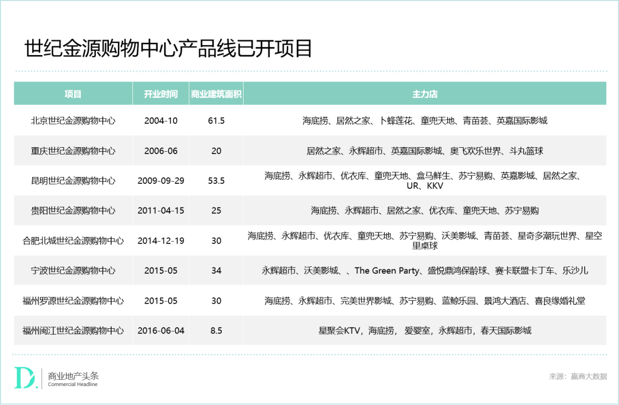Click the 商业地产头条 D logo icon
This screenshot has height=405, width=619.
26,378
